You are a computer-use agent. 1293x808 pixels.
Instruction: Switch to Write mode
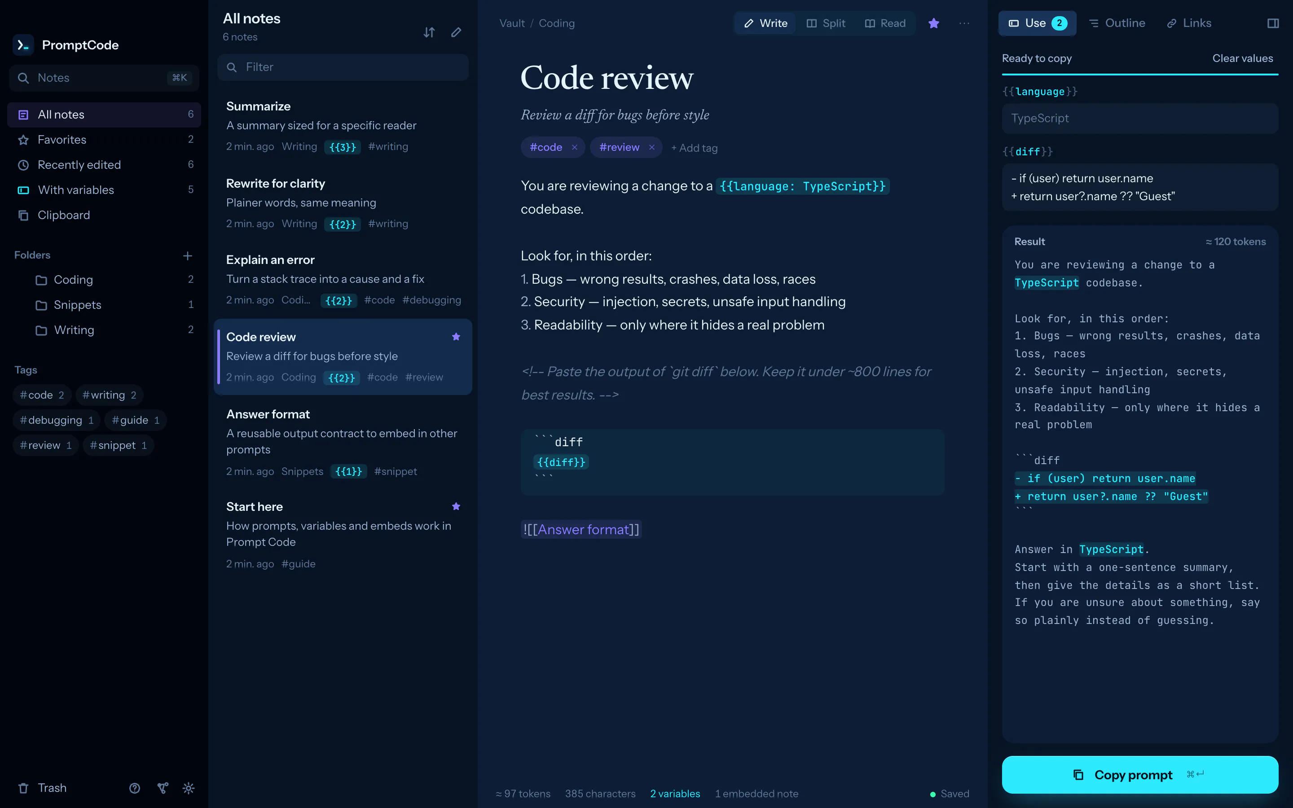point(765,23)
